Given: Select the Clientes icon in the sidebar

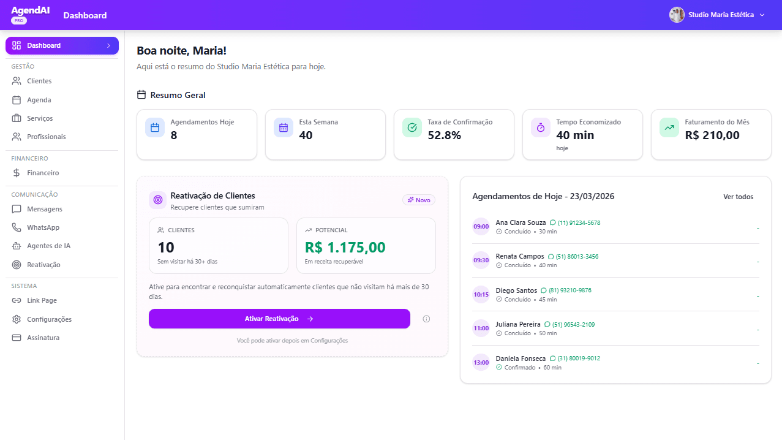Looking at the screenshot, I should pyautogui.click(x=17, y=80).
